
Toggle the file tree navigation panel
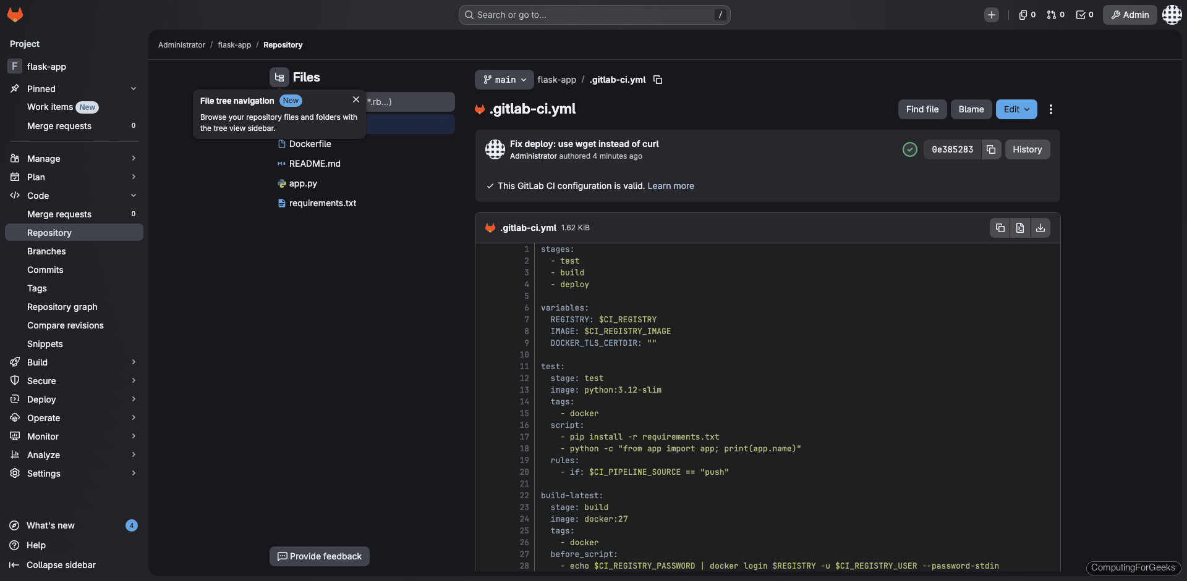(x=279, y=77)
